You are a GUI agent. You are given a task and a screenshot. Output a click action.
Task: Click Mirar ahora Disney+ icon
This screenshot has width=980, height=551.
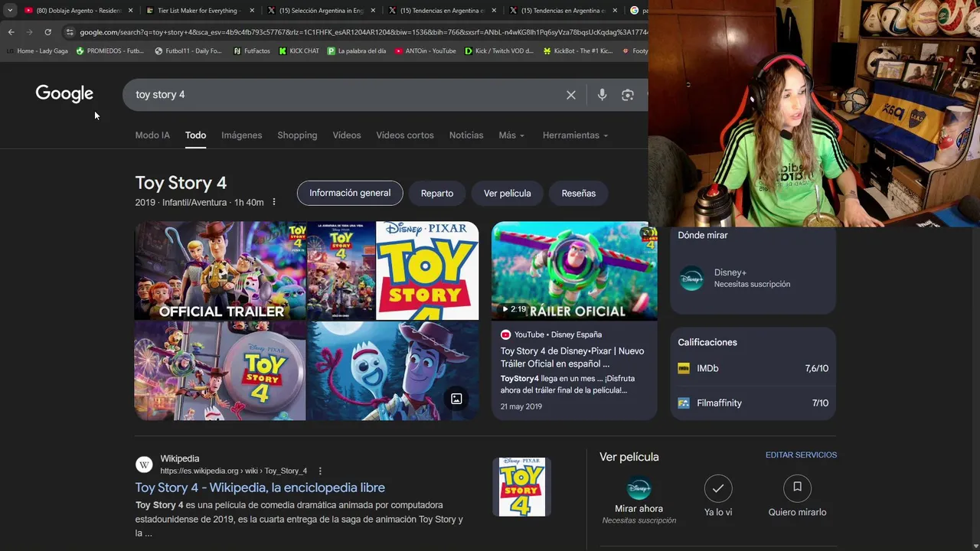639,488
